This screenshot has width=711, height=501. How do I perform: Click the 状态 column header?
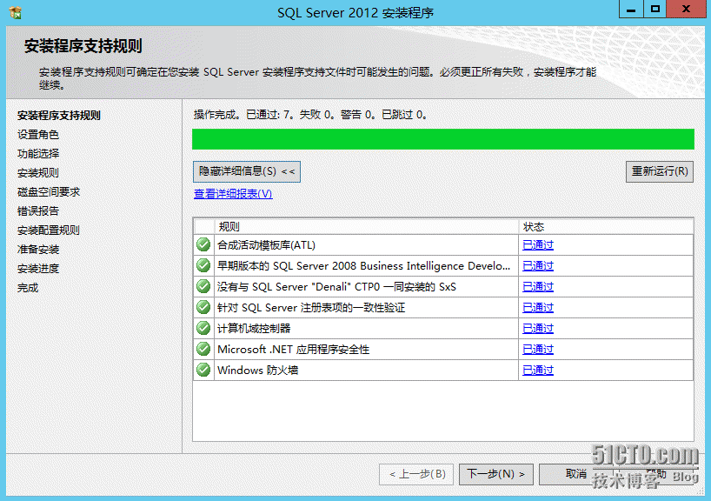tap(606, 226)
